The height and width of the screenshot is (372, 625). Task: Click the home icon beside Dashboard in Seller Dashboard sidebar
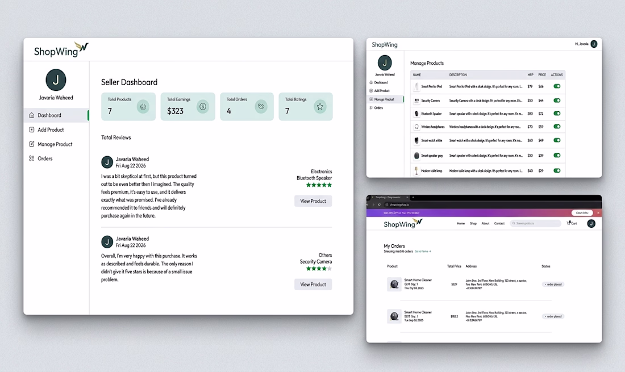[x=31, y=115]
